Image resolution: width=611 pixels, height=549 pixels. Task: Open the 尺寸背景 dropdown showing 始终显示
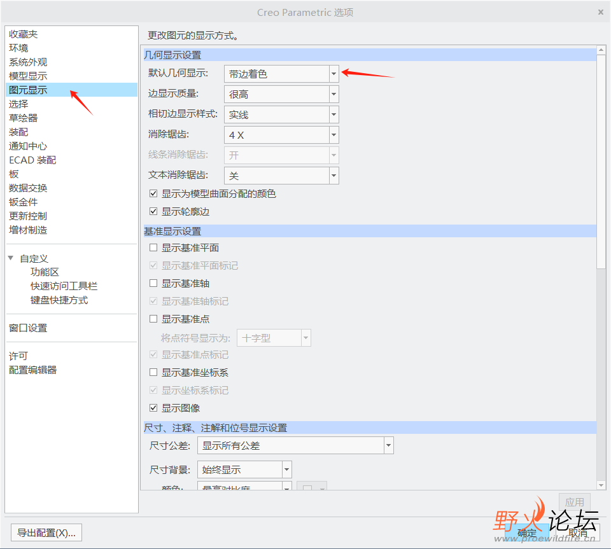click(x=244, y=469)
